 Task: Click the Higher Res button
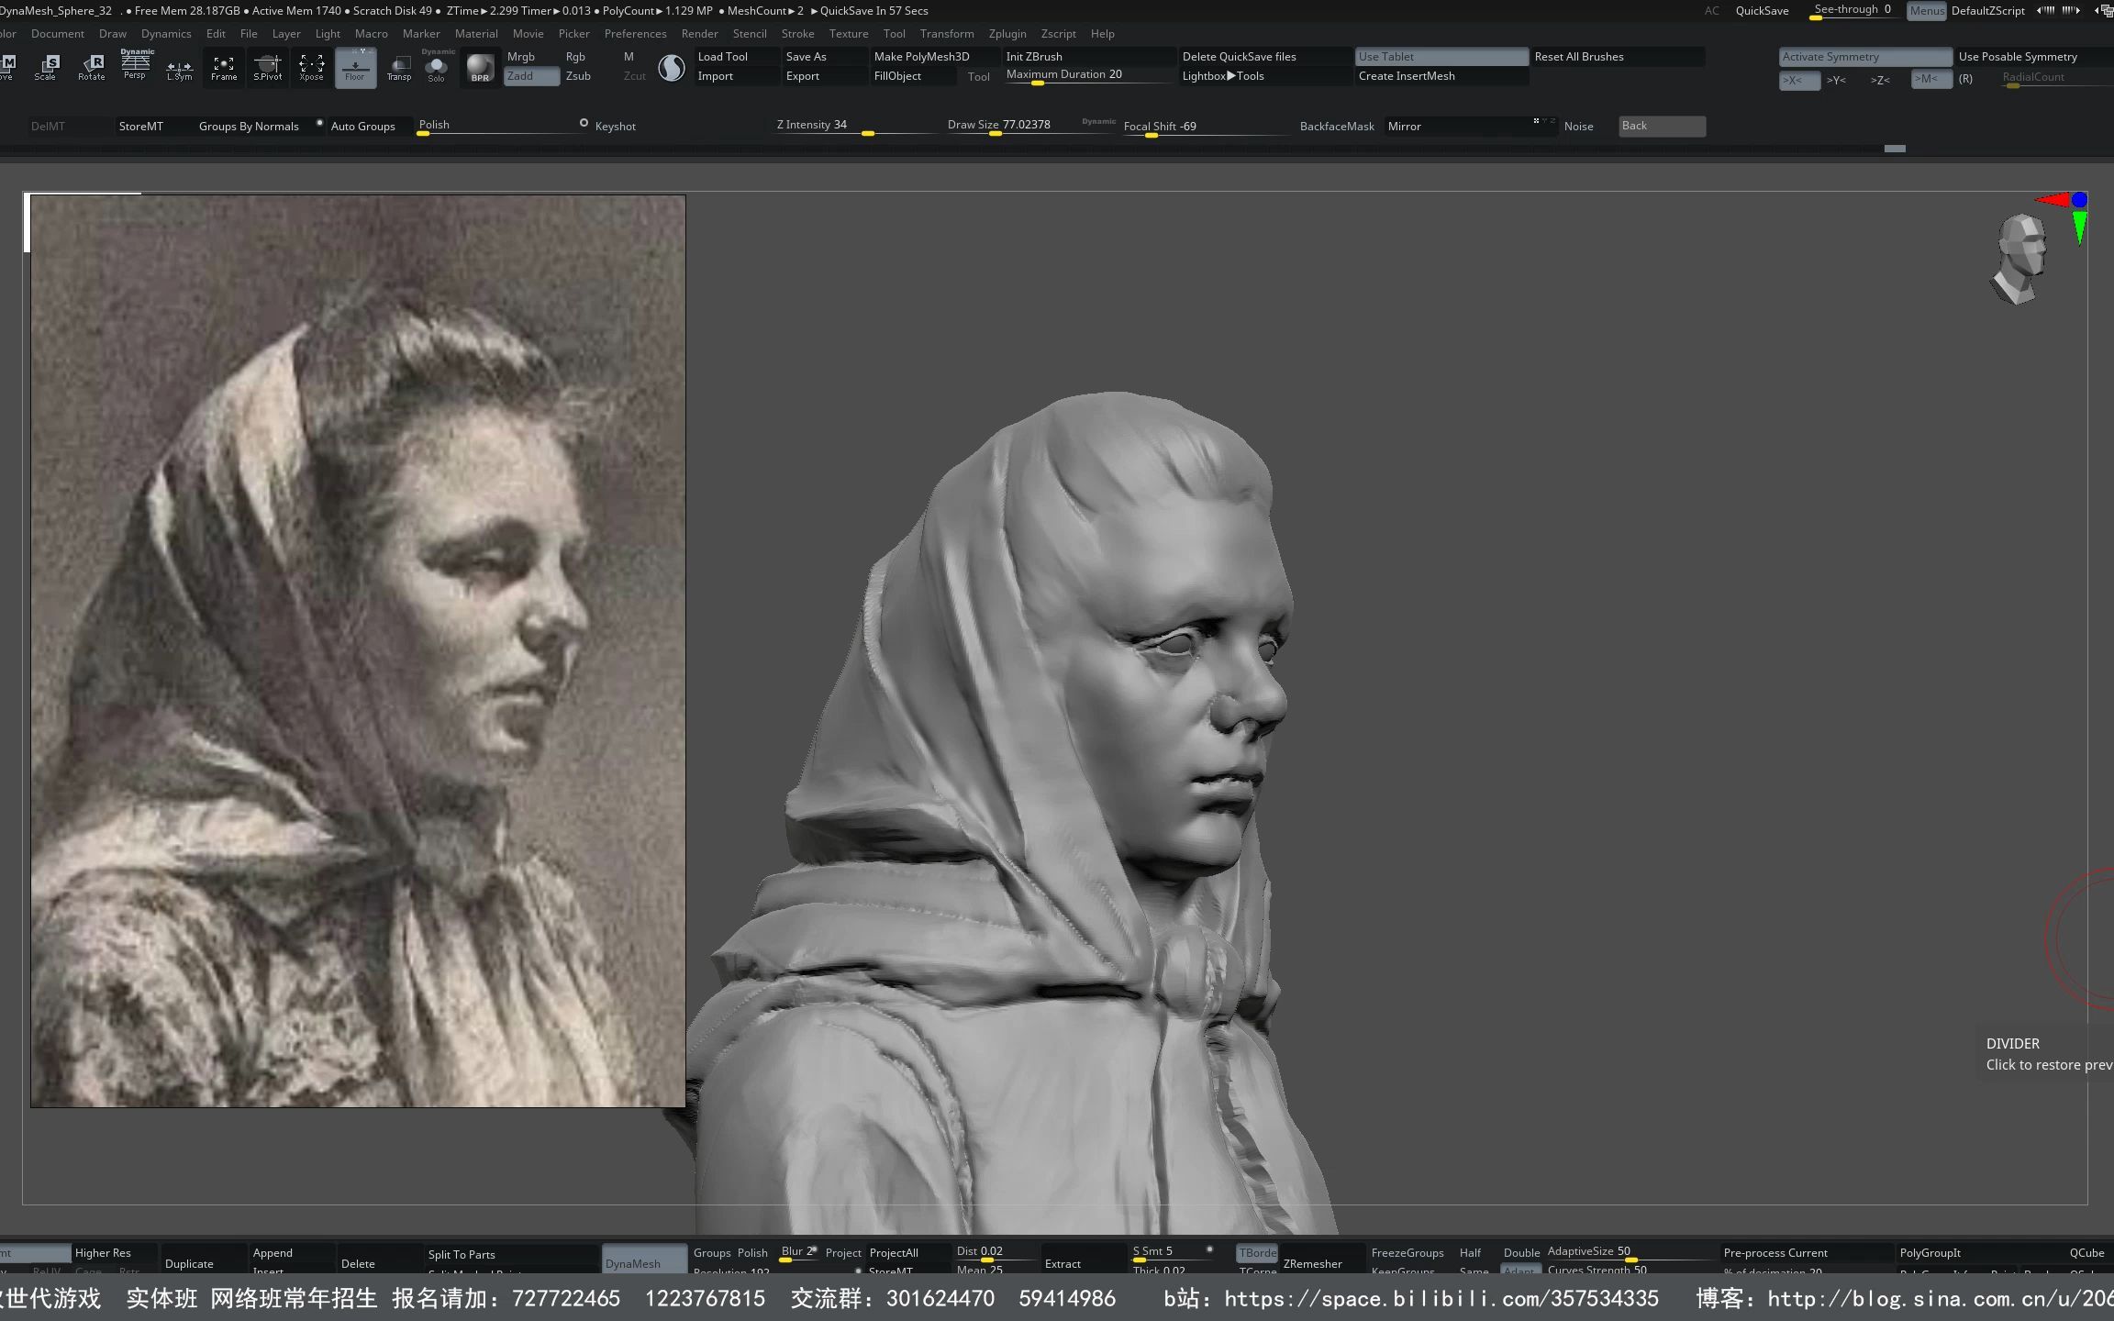104,1251
